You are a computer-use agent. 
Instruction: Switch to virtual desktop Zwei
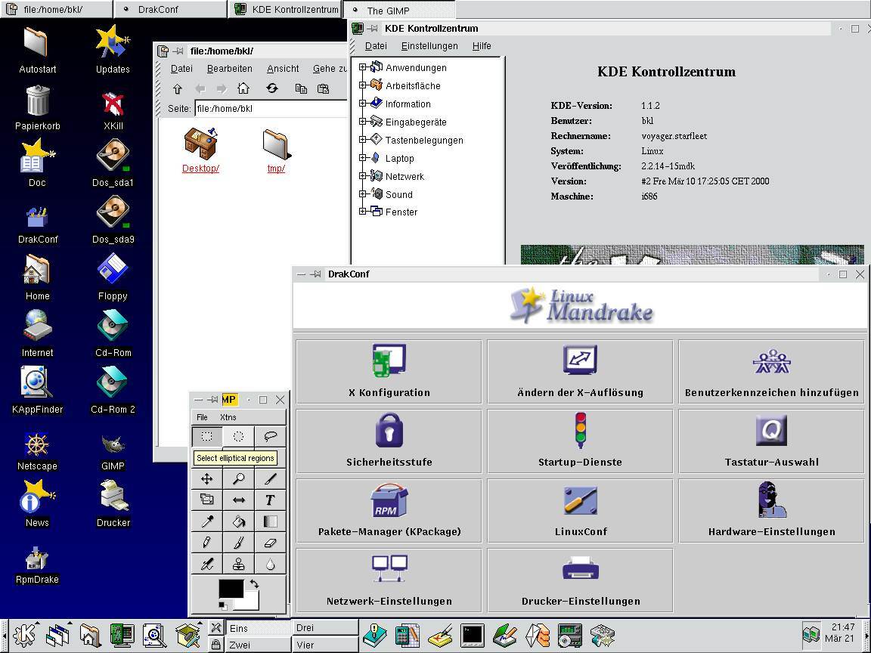click(x=259, y=645)
